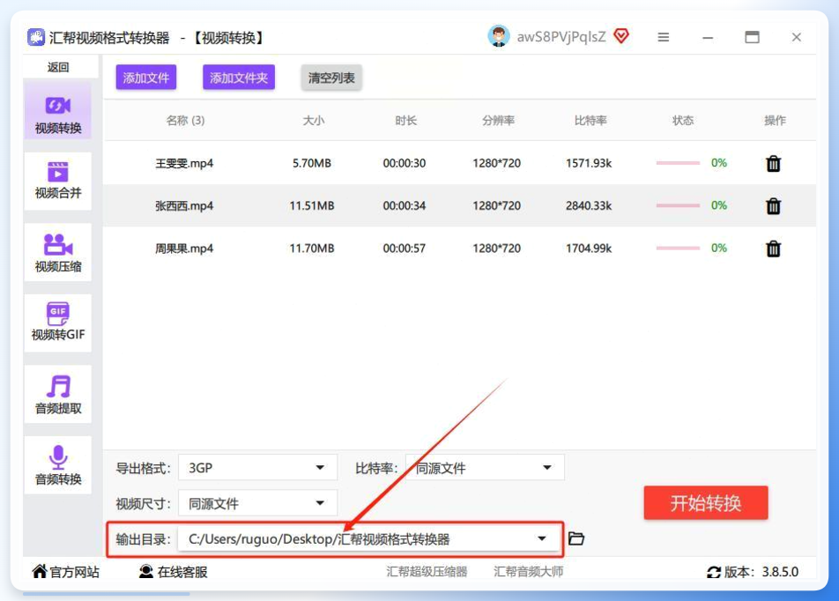Click the 清空列表 button

[331, 78]
